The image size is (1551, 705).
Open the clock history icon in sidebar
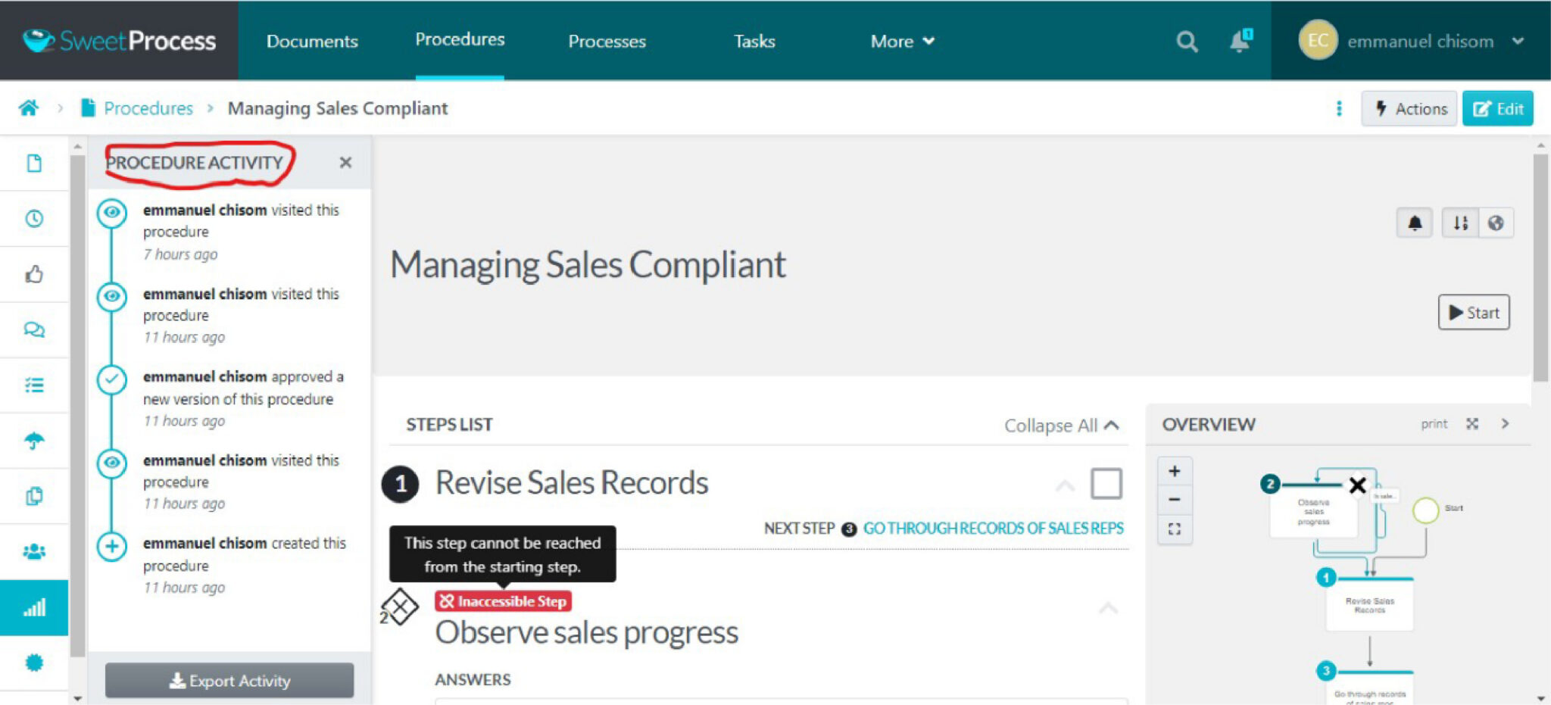34,219
